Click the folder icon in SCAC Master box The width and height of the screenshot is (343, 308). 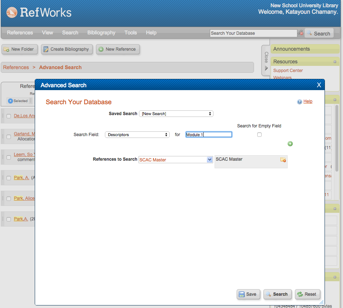coord(283,160)
